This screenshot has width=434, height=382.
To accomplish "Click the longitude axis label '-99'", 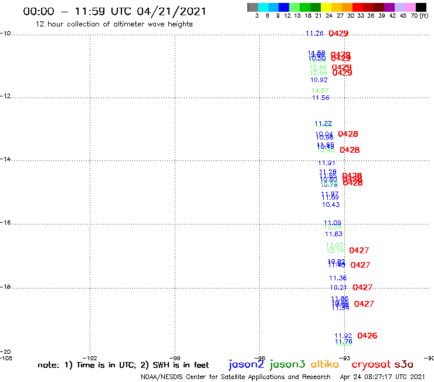I will [x=175, y=358].
